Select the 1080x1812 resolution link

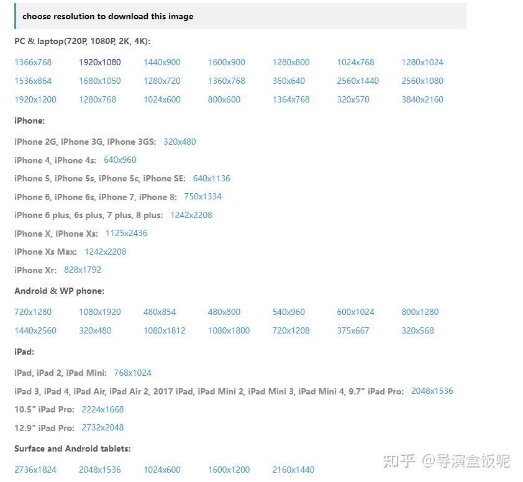[x=165, y=331]
